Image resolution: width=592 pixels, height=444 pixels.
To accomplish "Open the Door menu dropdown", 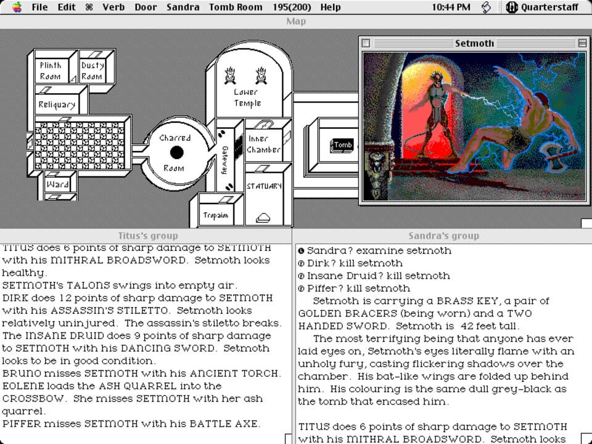I will click(146, 7).
